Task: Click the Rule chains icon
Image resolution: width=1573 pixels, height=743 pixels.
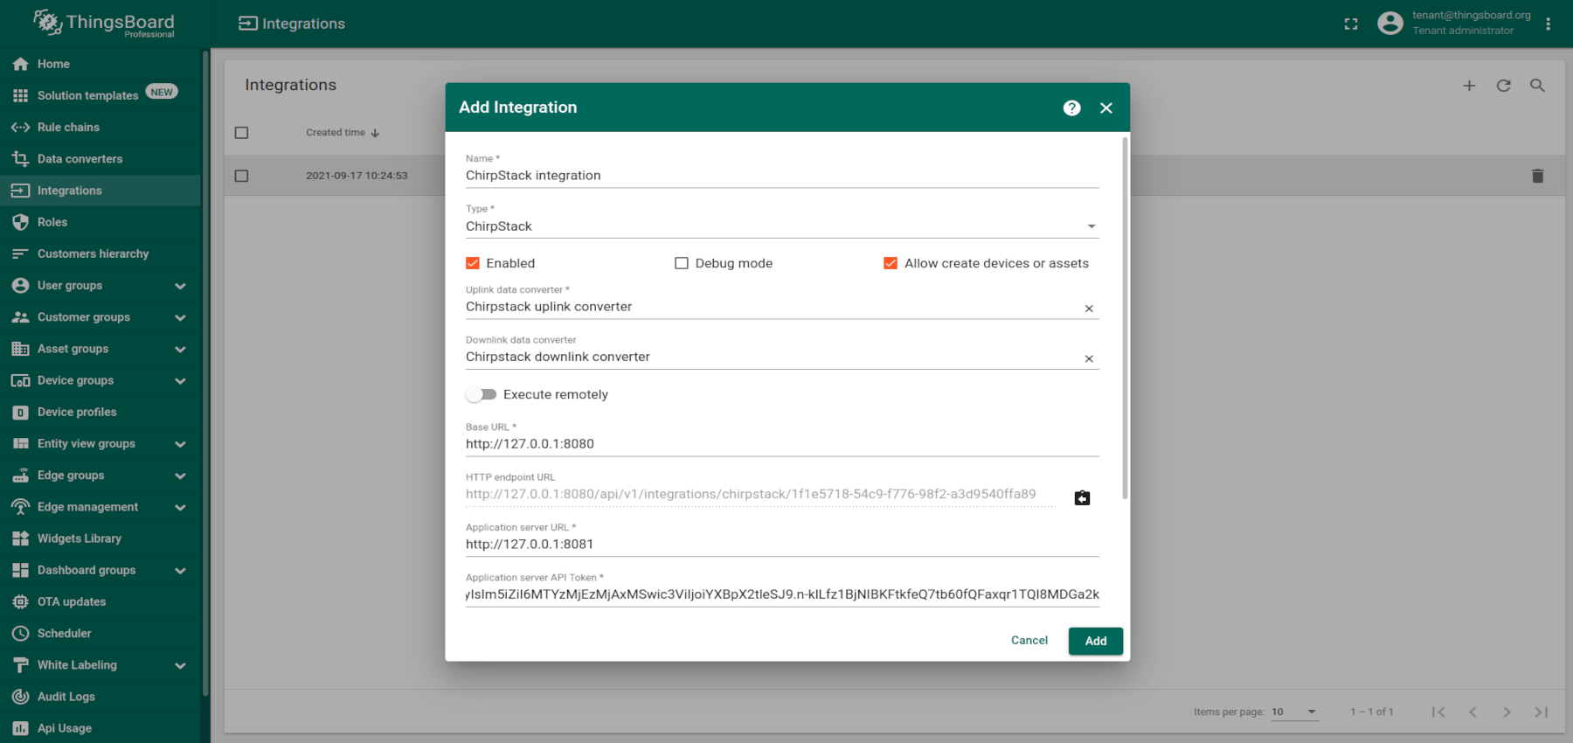Action: tap(20, 127)
